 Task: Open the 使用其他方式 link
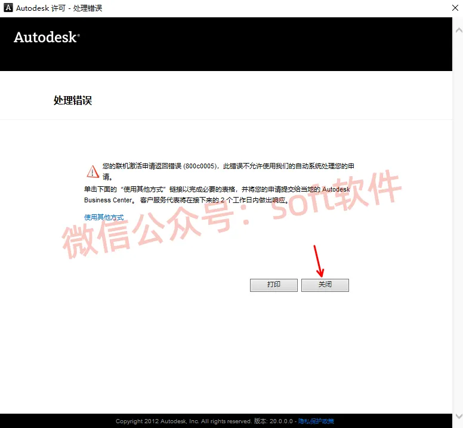[104, 217]
